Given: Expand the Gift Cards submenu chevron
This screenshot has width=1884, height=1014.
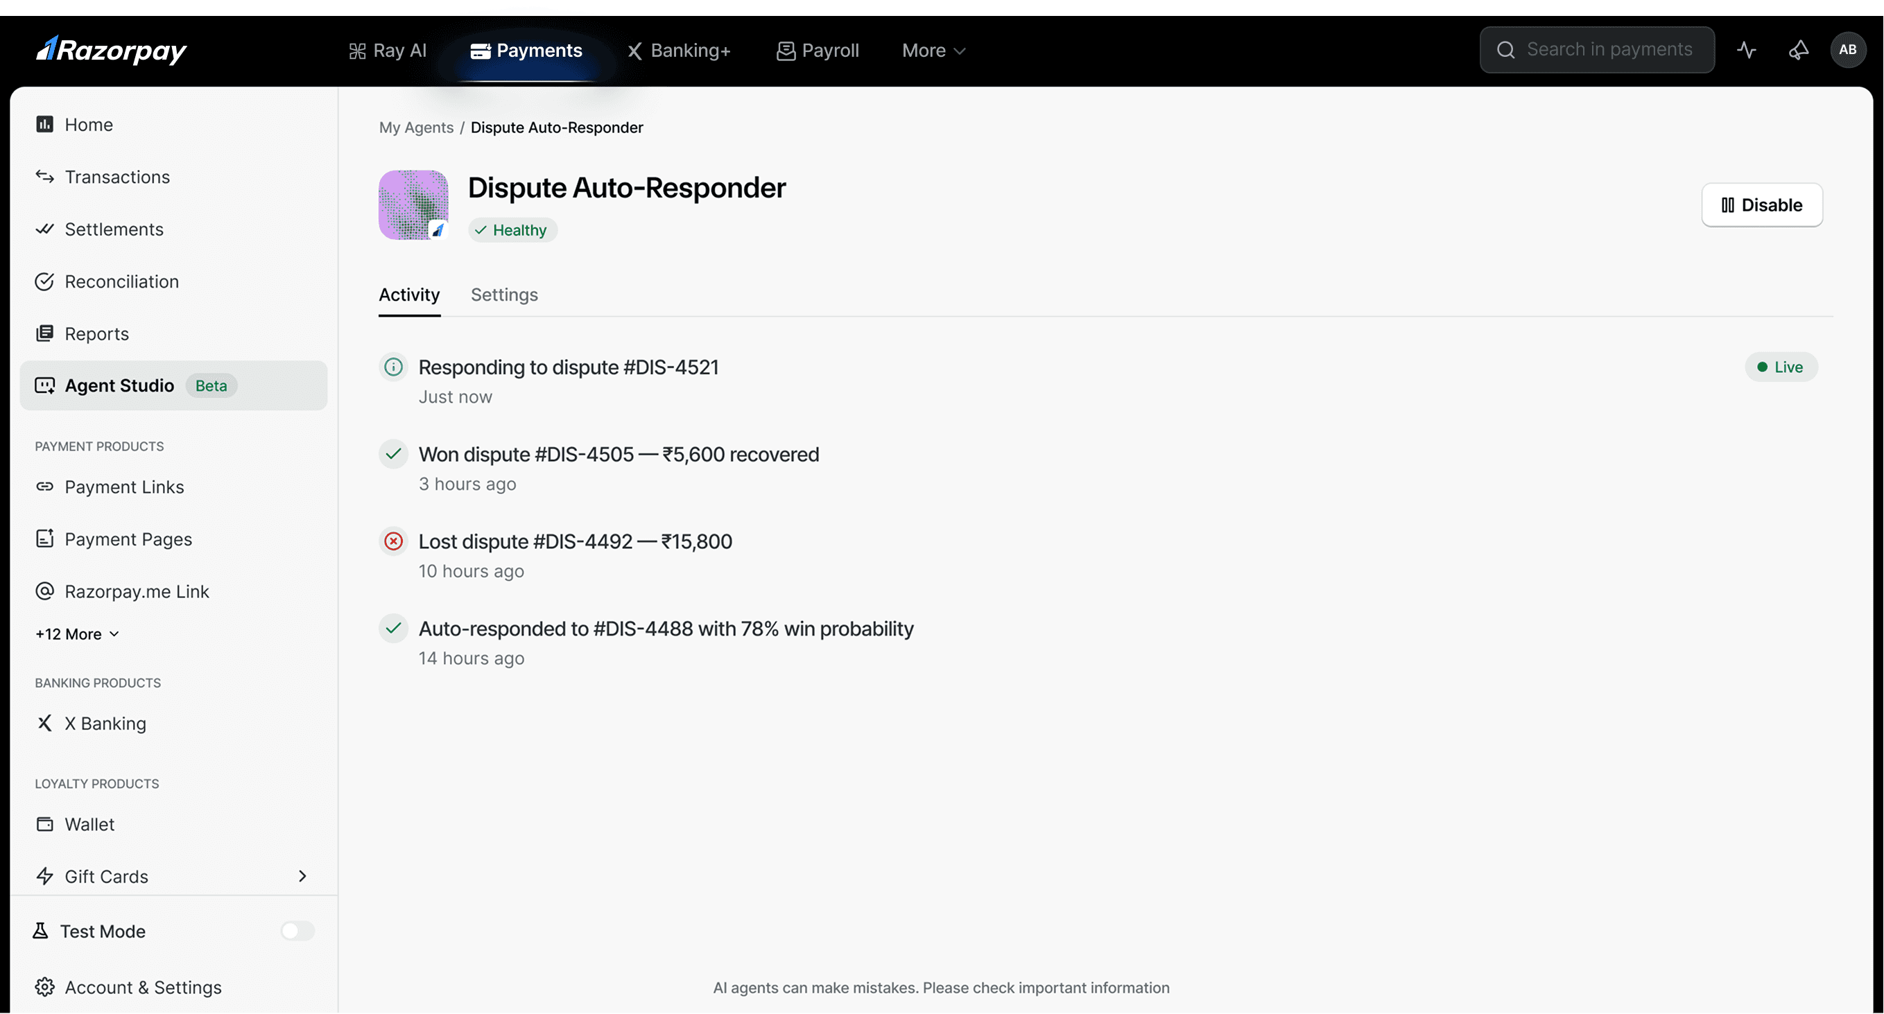Looking at the screenshot, I should click(x=303, y=876).
